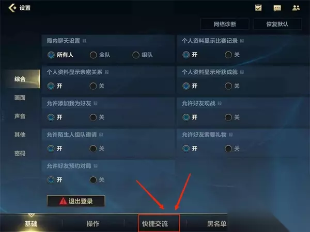Open the task checklist icon
The image size is (310, 232).
click(258, 8)
